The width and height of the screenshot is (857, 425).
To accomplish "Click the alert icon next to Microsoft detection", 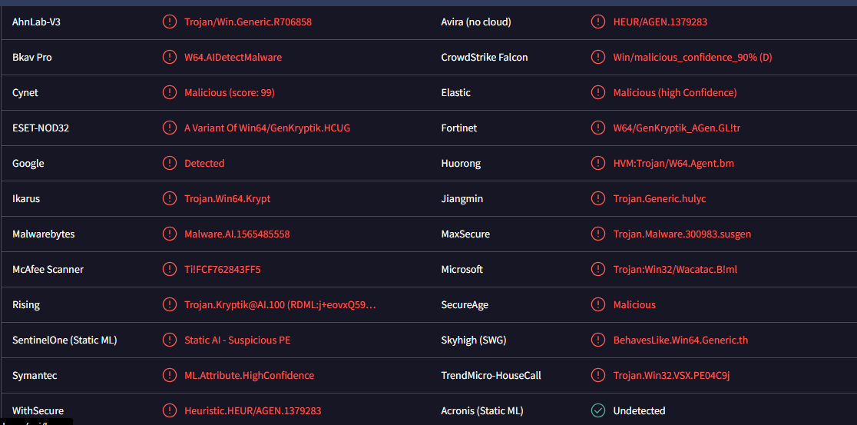I will point(598,269).
